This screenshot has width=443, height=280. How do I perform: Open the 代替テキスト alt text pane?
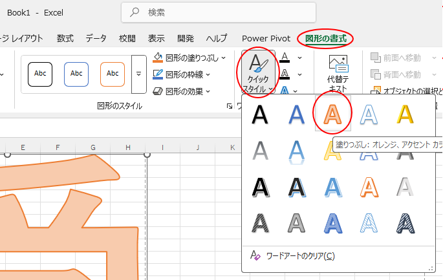point(338,73)
